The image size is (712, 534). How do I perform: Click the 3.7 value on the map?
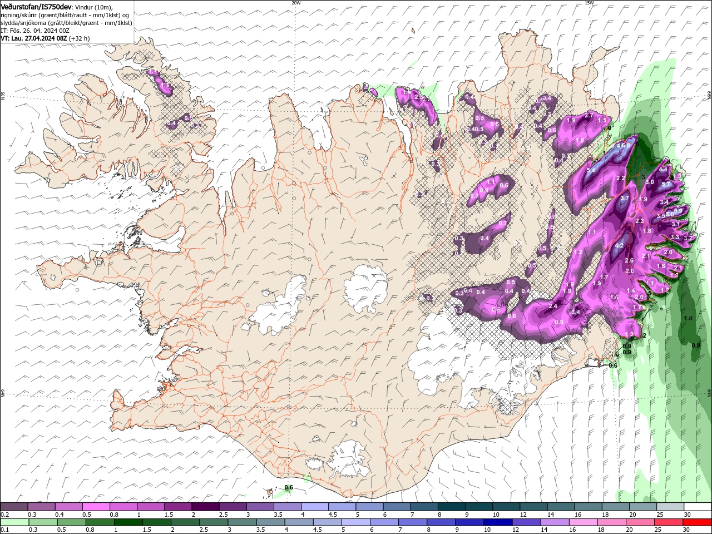[x=624, y=198]
